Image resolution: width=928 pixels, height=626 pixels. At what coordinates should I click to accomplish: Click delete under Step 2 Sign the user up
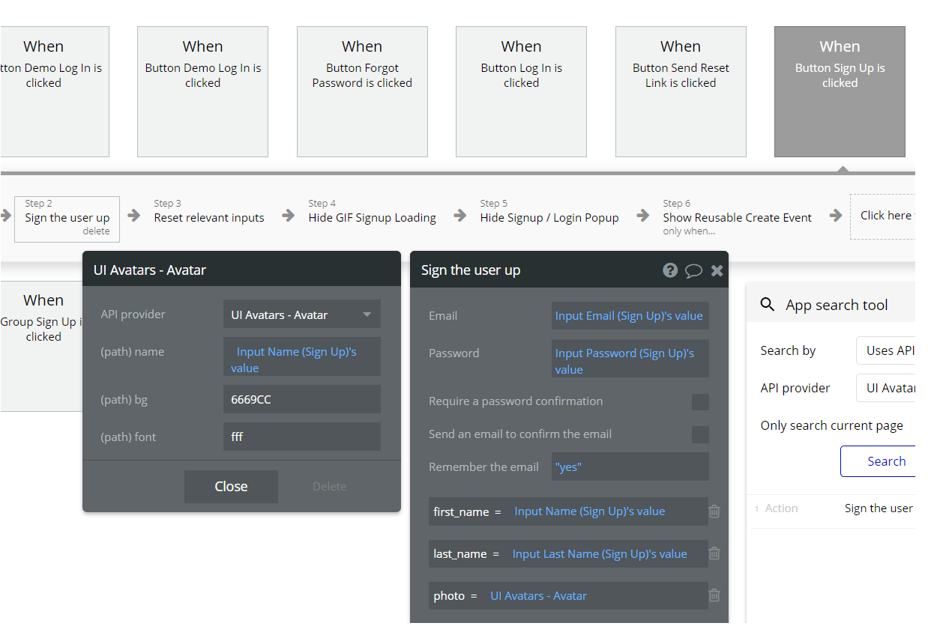(x=96, y=231)
